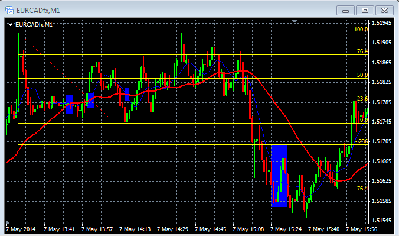Click the chart shift marker triangle at top

[295, 22]
